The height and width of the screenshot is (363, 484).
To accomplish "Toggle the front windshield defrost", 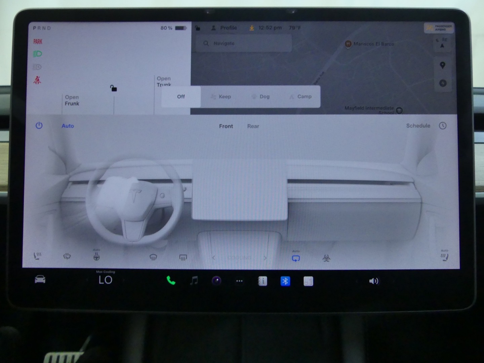I will [153, 258].
